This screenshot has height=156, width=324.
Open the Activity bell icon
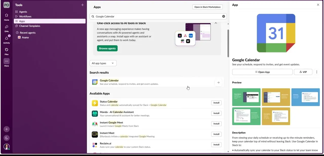pos(7,38)
